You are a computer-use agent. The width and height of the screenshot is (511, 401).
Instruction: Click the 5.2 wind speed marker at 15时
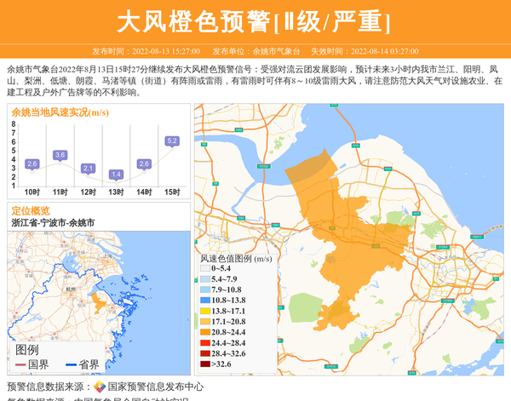click(x=172, y=141)
